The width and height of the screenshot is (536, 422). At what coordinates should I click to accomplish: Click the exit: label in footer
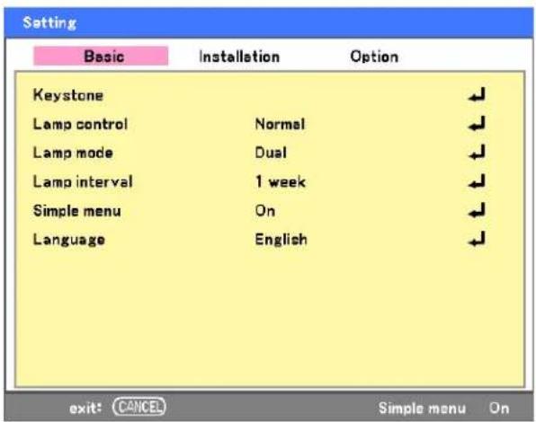[85, 408]
